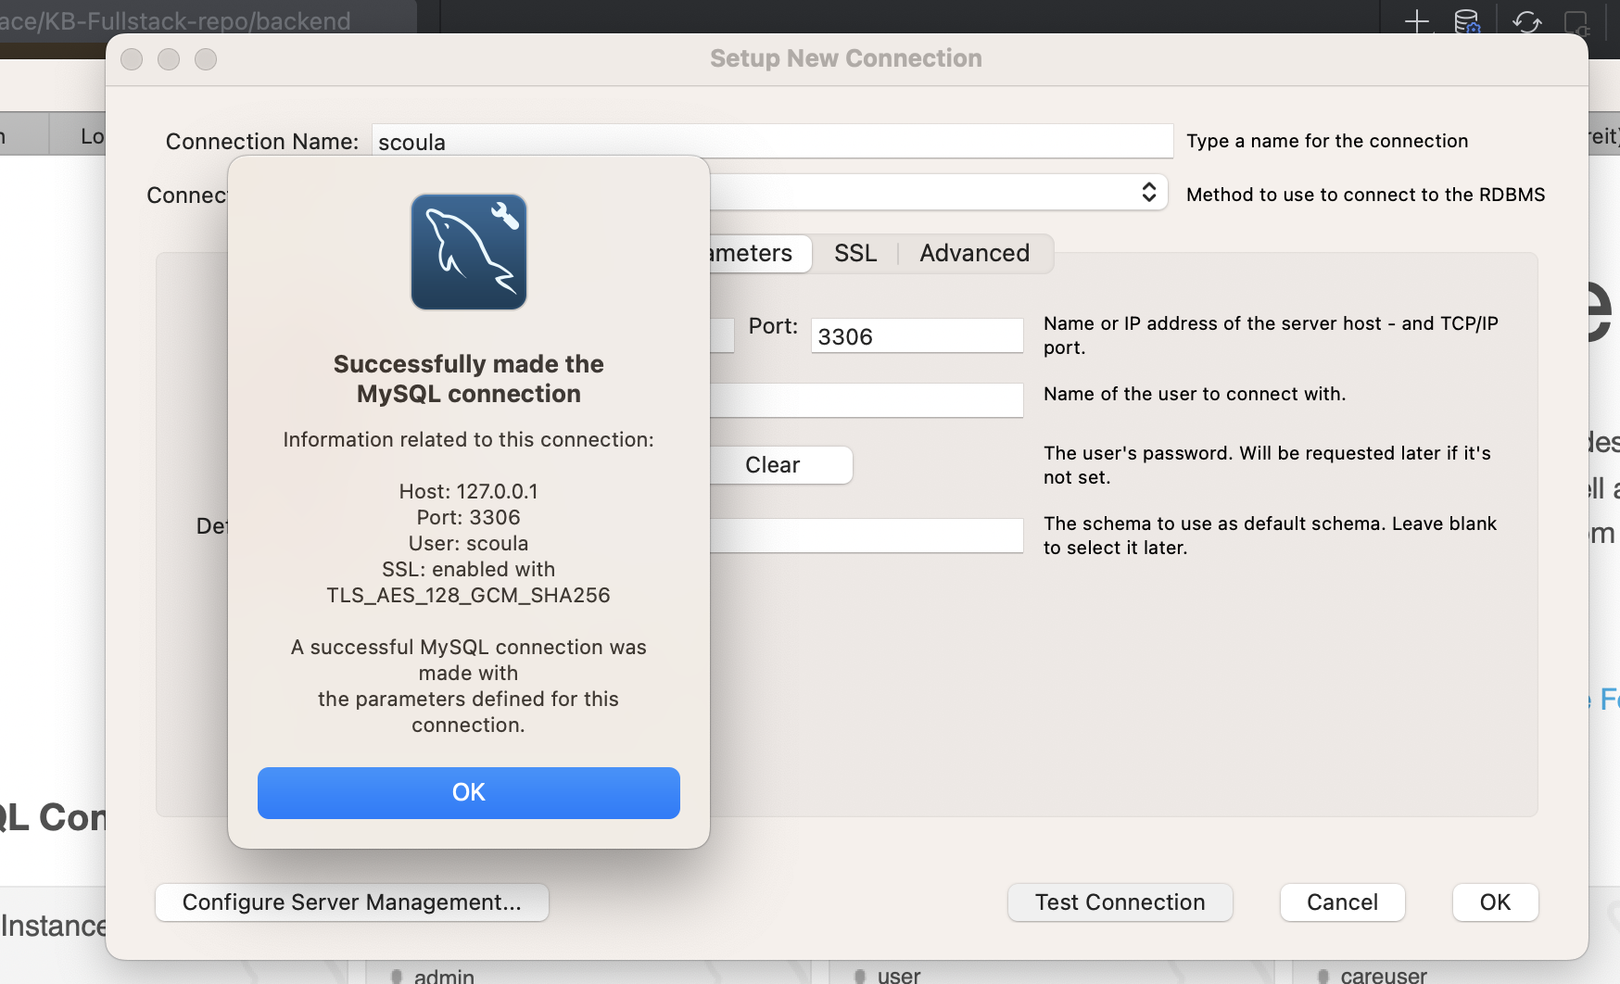The width and height of the screenshot is (1620, 984).
Task: Click the 'Name of the user to connect with.' hint
Action: [1195, 394]
